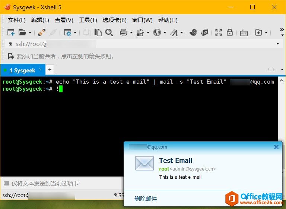Click the Test Email subject in notification

(x=176, y=160)
